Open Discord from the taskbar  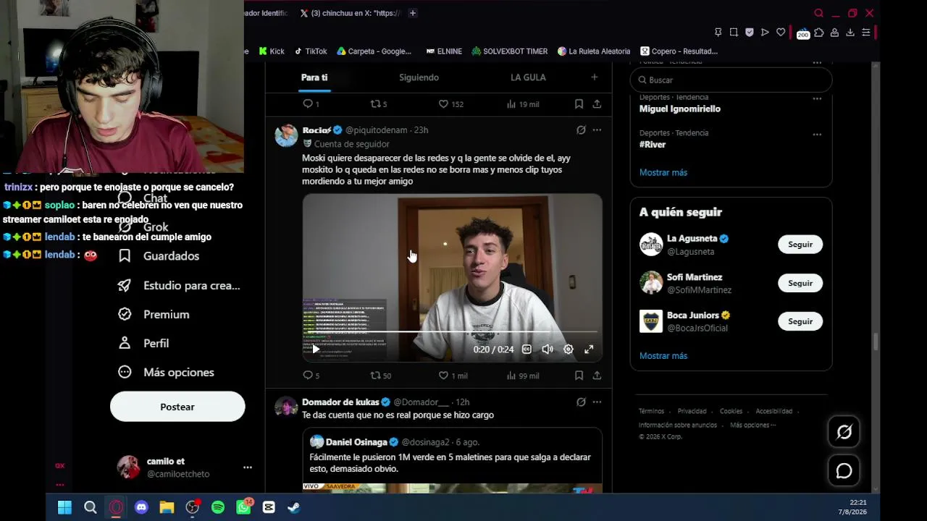pos(141,507)
